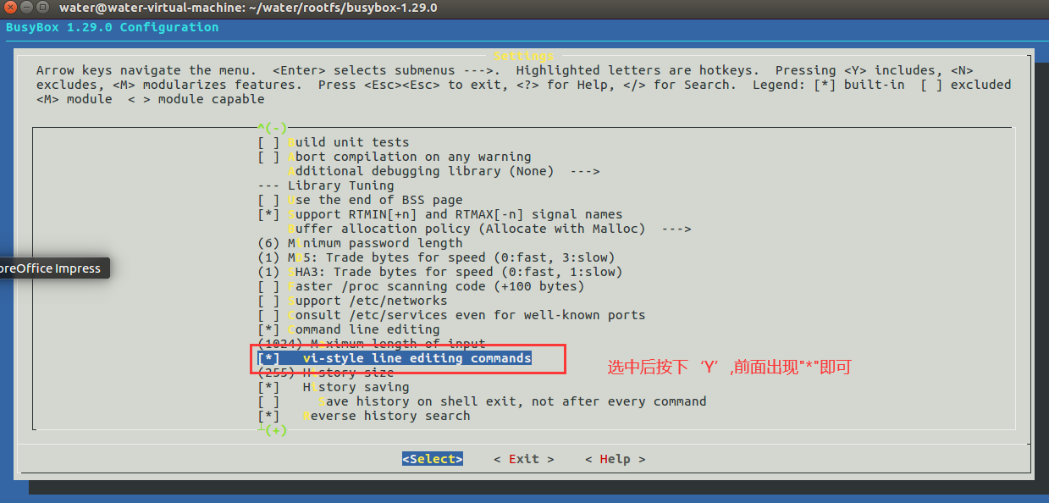Open Buffer allocation policy submenu
Screen dimensions: 1049x503
tap(489, 229)
